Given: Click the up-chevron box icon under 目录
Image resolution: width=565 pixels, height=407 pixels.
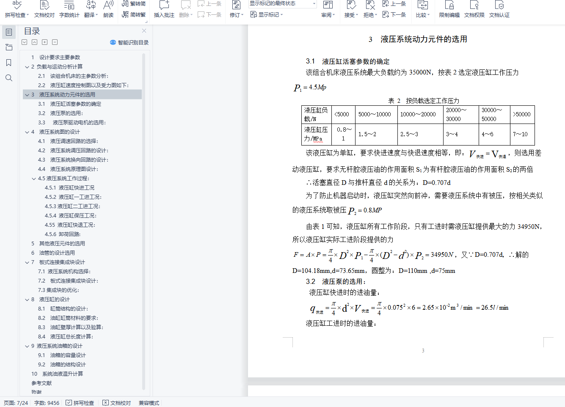Looking at the screenshot, I should tap(35, 42).
